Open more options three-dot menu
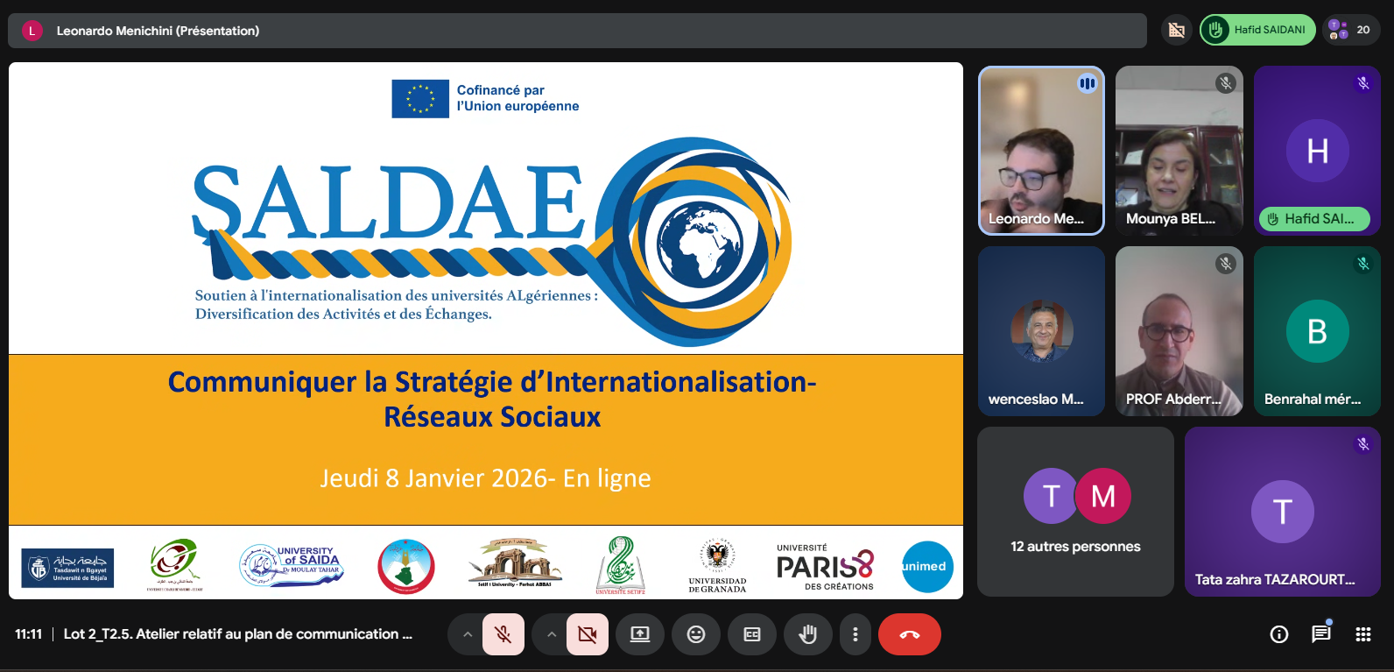This screenshot has width=1394, height=672. coord(855,634)
